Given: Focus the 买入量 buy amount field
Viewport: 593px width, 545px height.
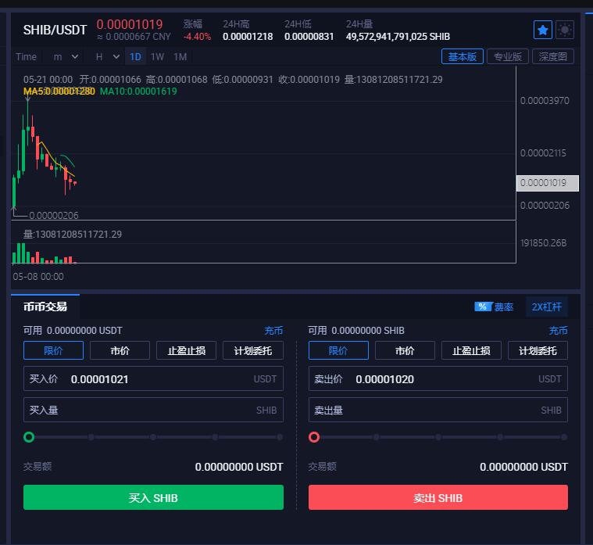Looking at the screenshot, I should click(153, 410).
